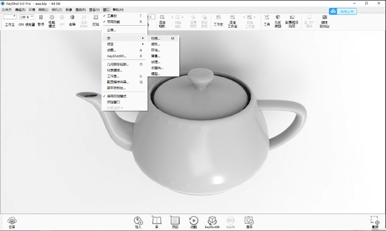The image size is (386, 231).
Task: Select Colors (颜色...) in Library submenu
Action: pyautogui.click(x=163, y=44)
